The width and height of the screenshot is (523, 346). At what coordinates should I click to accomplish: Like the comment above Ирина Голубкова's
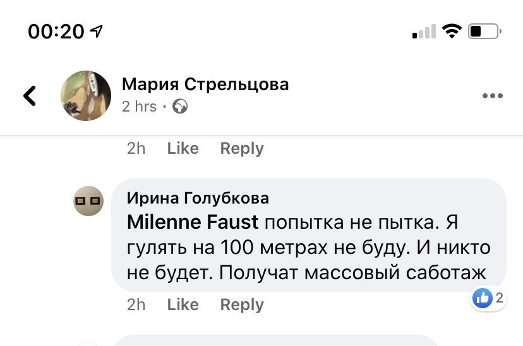[x=183, y=148]
